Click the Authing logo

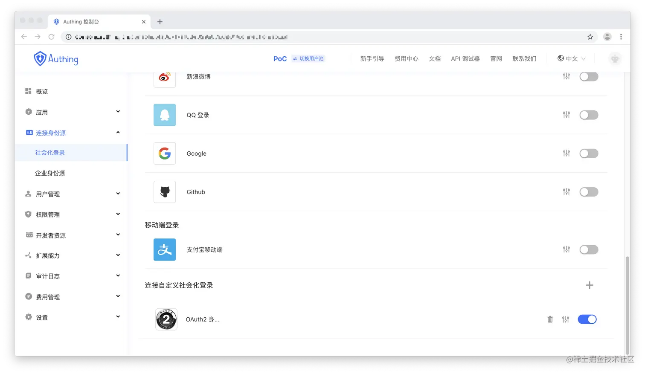tap(56, 59)
